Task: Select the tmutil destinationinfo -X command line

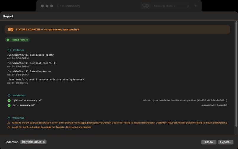Action: 31,63
